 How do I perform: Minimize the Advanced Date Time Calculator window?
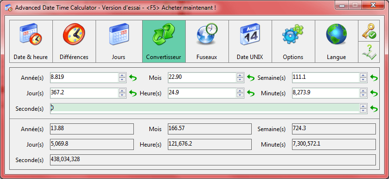click(342, 5)
